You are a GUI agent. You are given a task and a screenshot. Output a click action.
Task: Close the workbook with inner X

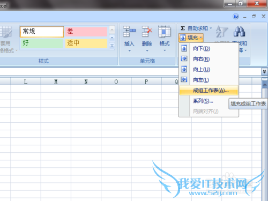(x=263, y=16)
